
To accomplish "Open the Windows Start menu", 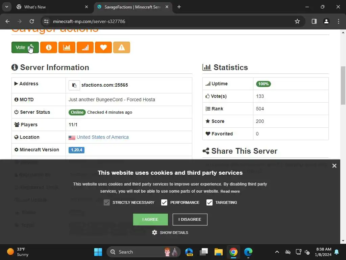I will [98, 252].
